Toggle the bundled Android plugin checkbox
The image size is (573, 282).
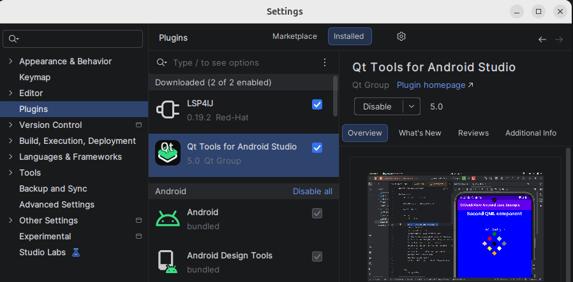[317, 213]
